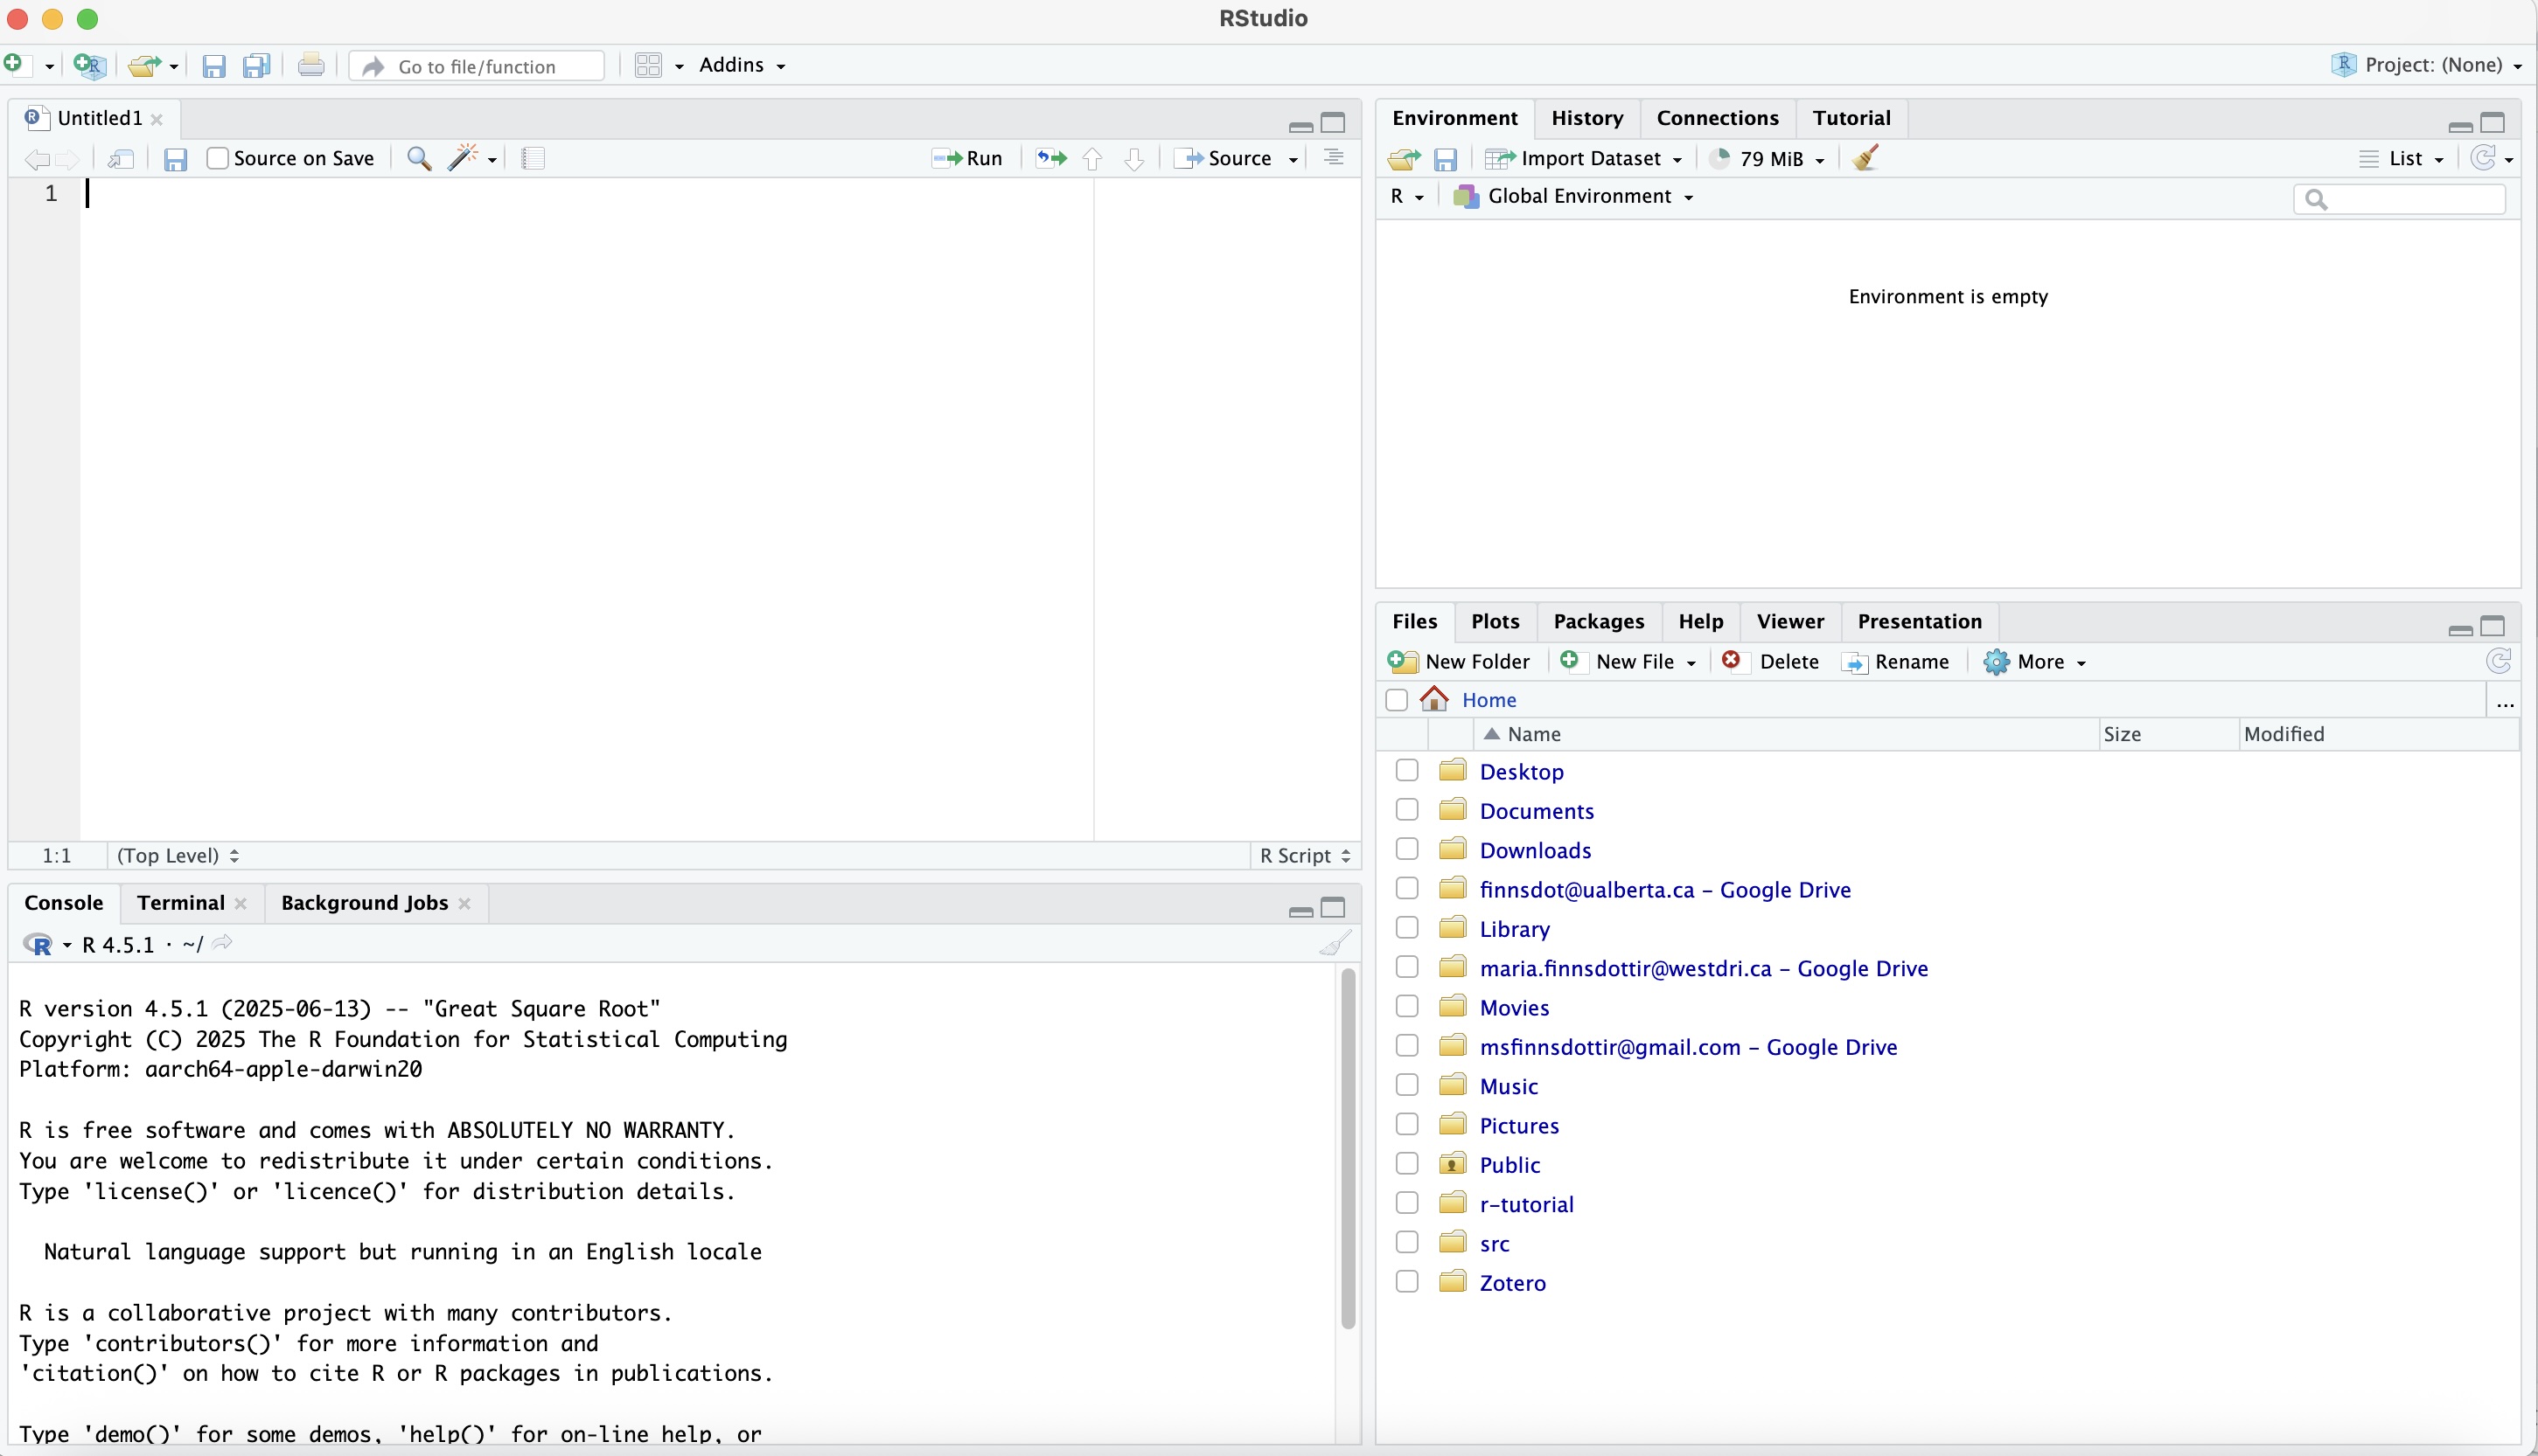
Task: Click the console vertical scrollbar
Action: (x=1348, y=1148)
